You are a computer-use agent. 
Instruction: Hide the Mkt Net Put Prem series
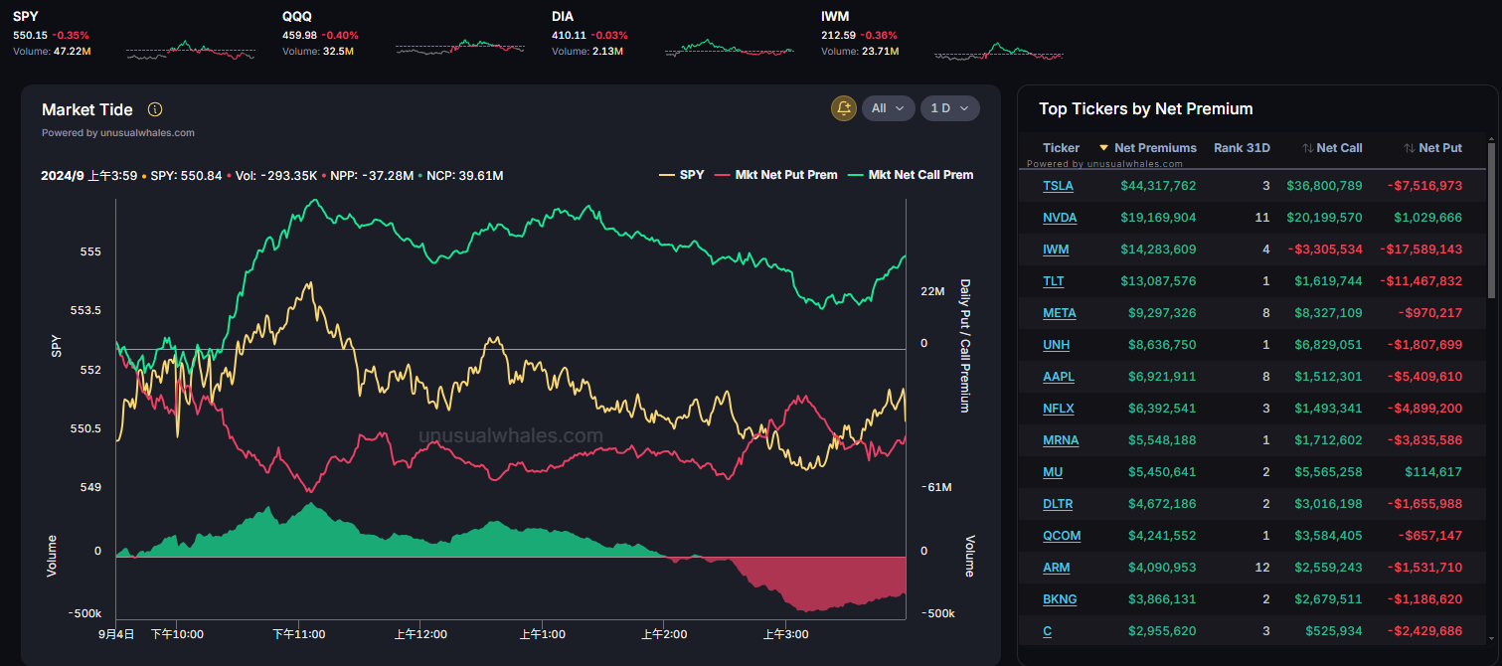(775, 175)
